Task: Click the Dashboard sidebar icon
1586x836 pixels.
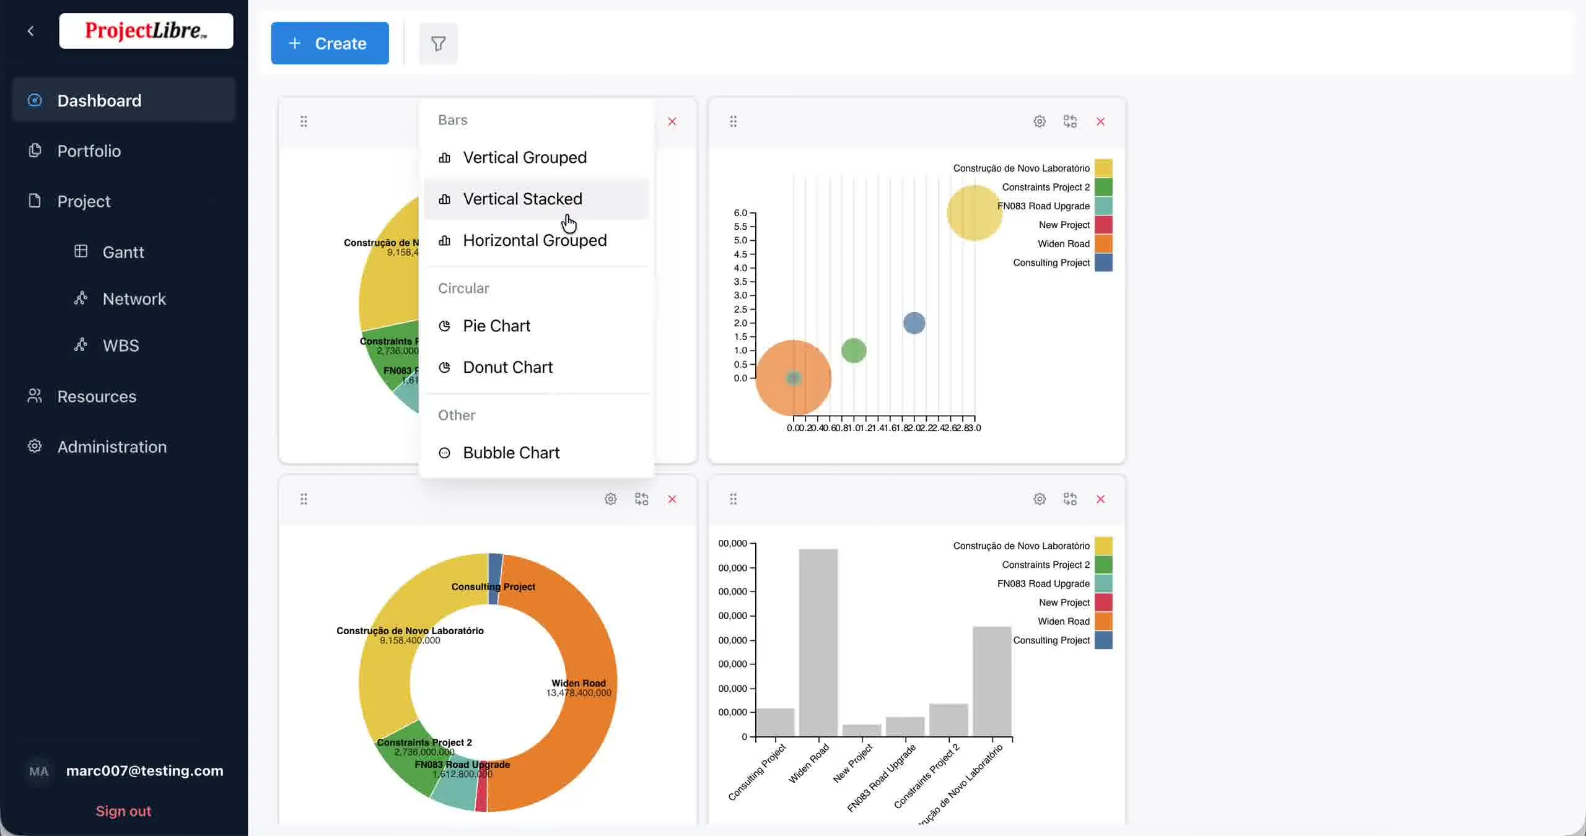Action: (x=35, y=100)
